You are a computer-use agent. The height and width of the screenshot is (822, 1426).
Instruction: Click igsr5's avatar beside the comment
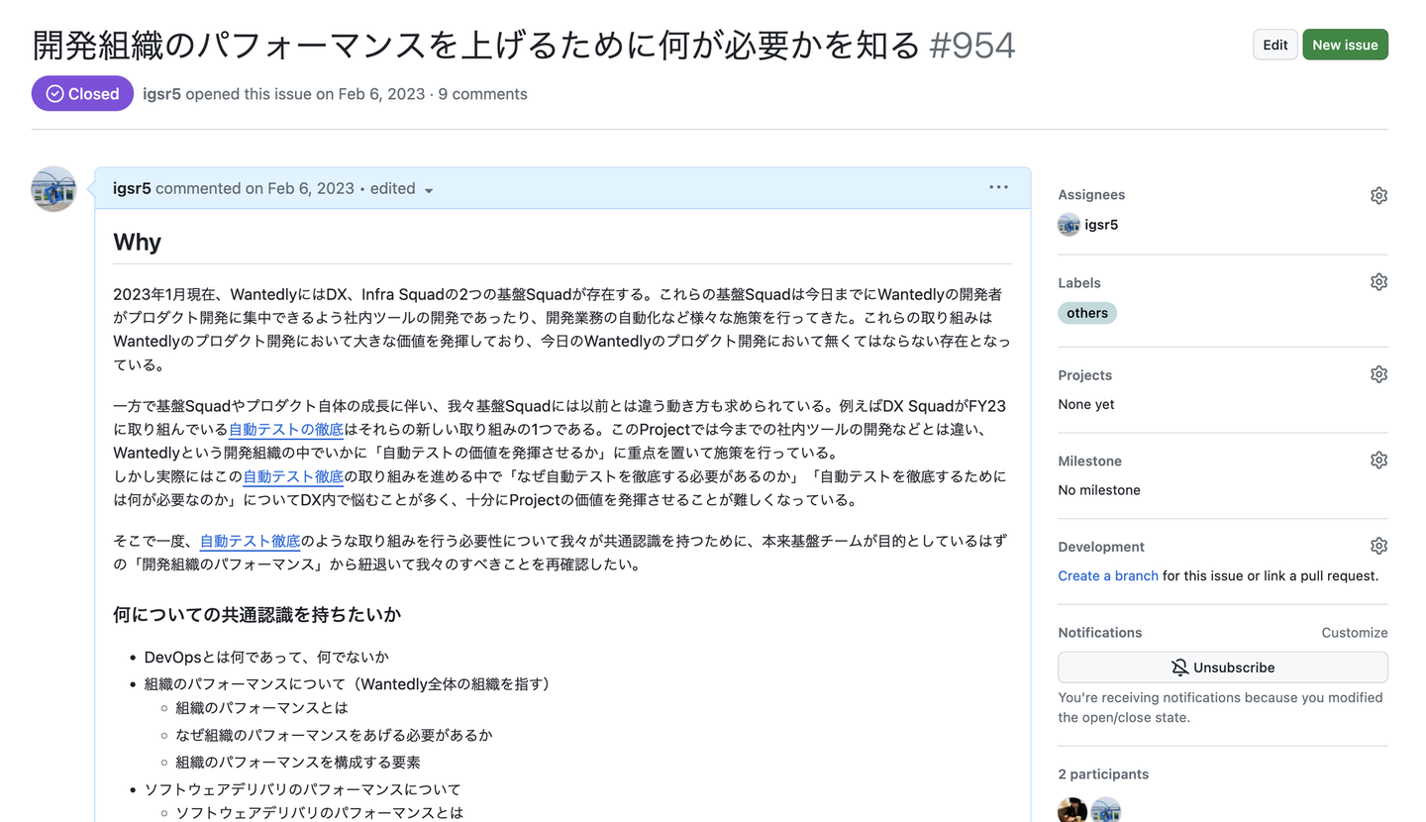53,188
